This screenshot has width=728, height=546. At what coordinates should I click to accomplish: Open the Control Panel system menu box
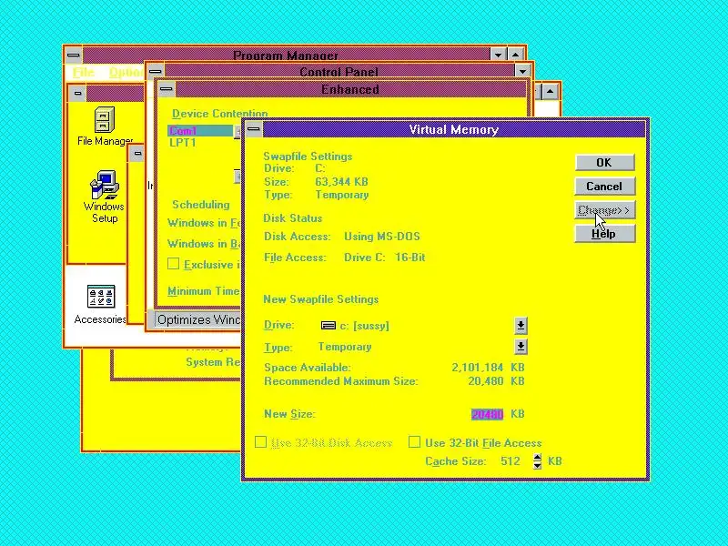[x=156, y=71]
